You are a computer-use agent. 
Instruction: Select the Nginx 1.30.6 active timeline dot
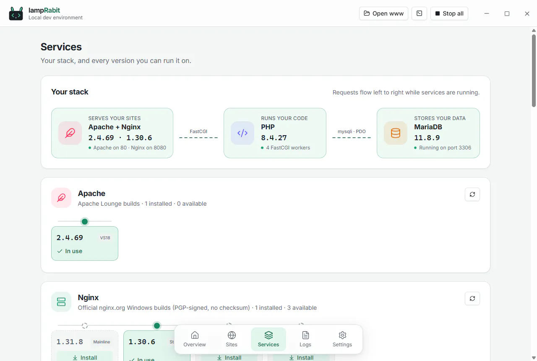coord(157,325)
